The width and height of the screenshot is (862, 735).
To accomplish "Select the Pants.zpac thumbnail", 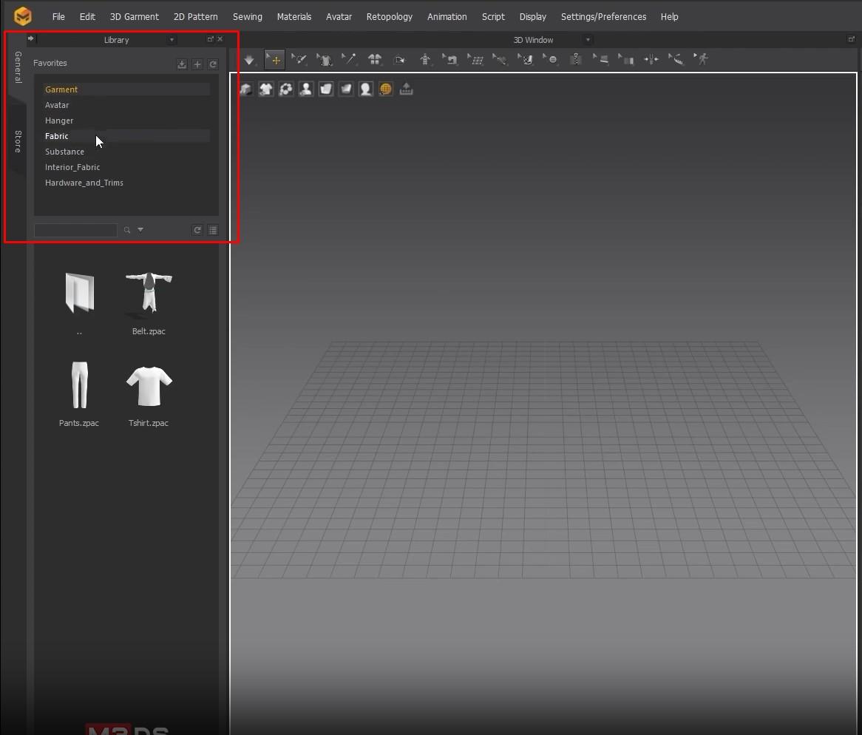I will pyautogui.click(x=80, y=385).
